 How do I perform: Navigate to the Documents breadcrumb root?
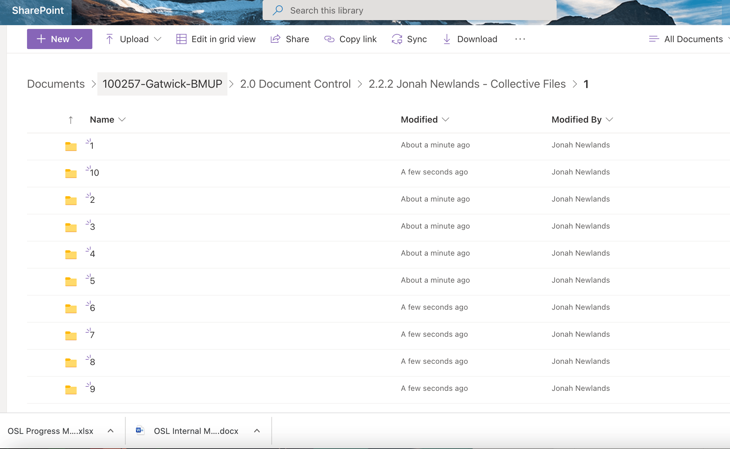[x=56, y=84]
